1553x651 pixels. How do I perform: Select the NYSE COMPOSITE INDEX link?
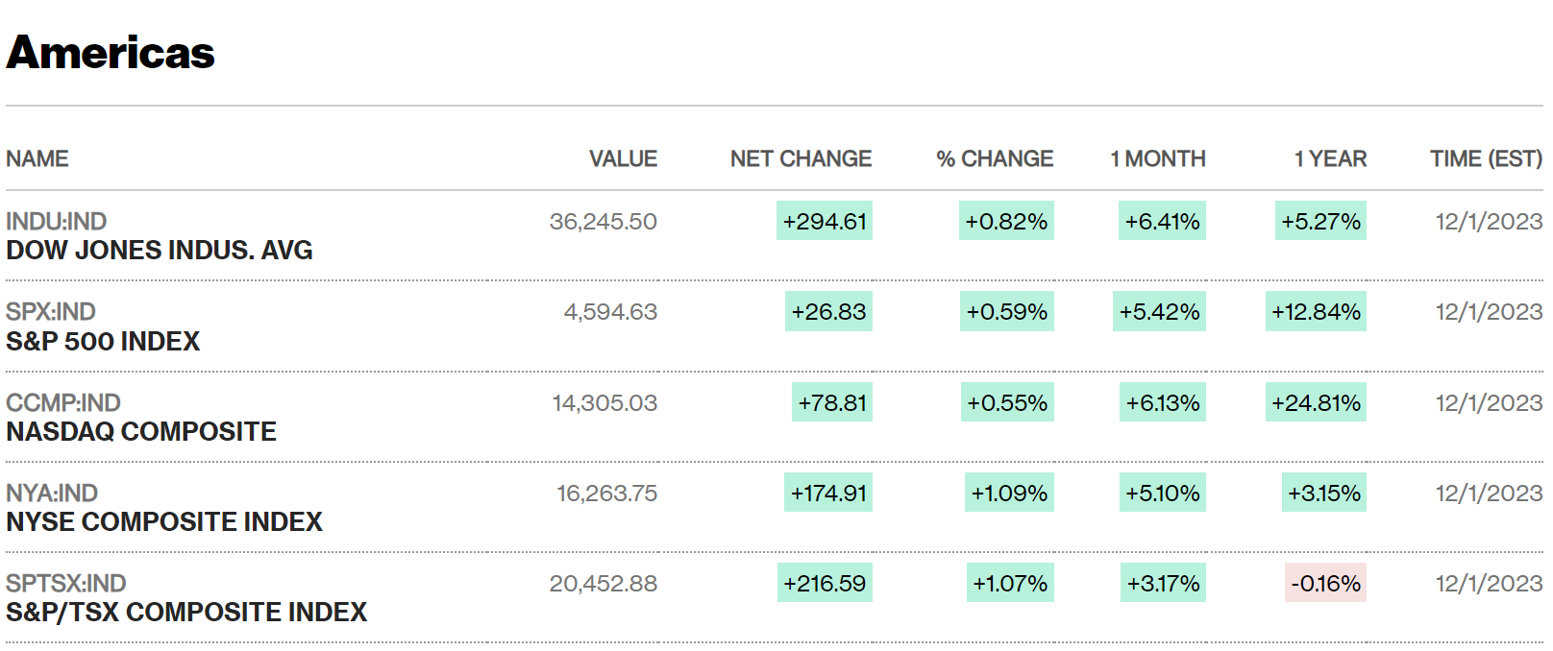(164, 522)
